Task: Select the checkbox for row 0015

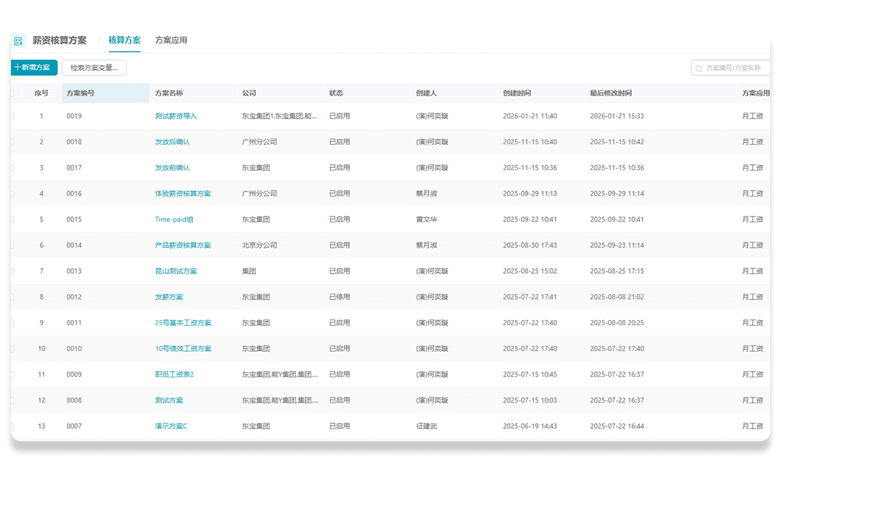Action: pyautogui.click(x=12, y=220)
